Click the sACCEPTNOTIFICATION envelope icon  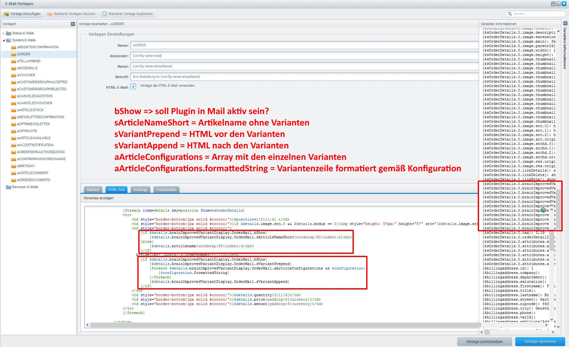[13, 145]
